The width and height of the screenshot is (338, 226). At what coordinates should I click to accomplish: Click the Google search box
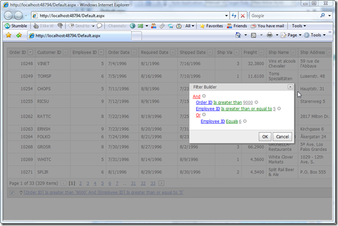284,16
